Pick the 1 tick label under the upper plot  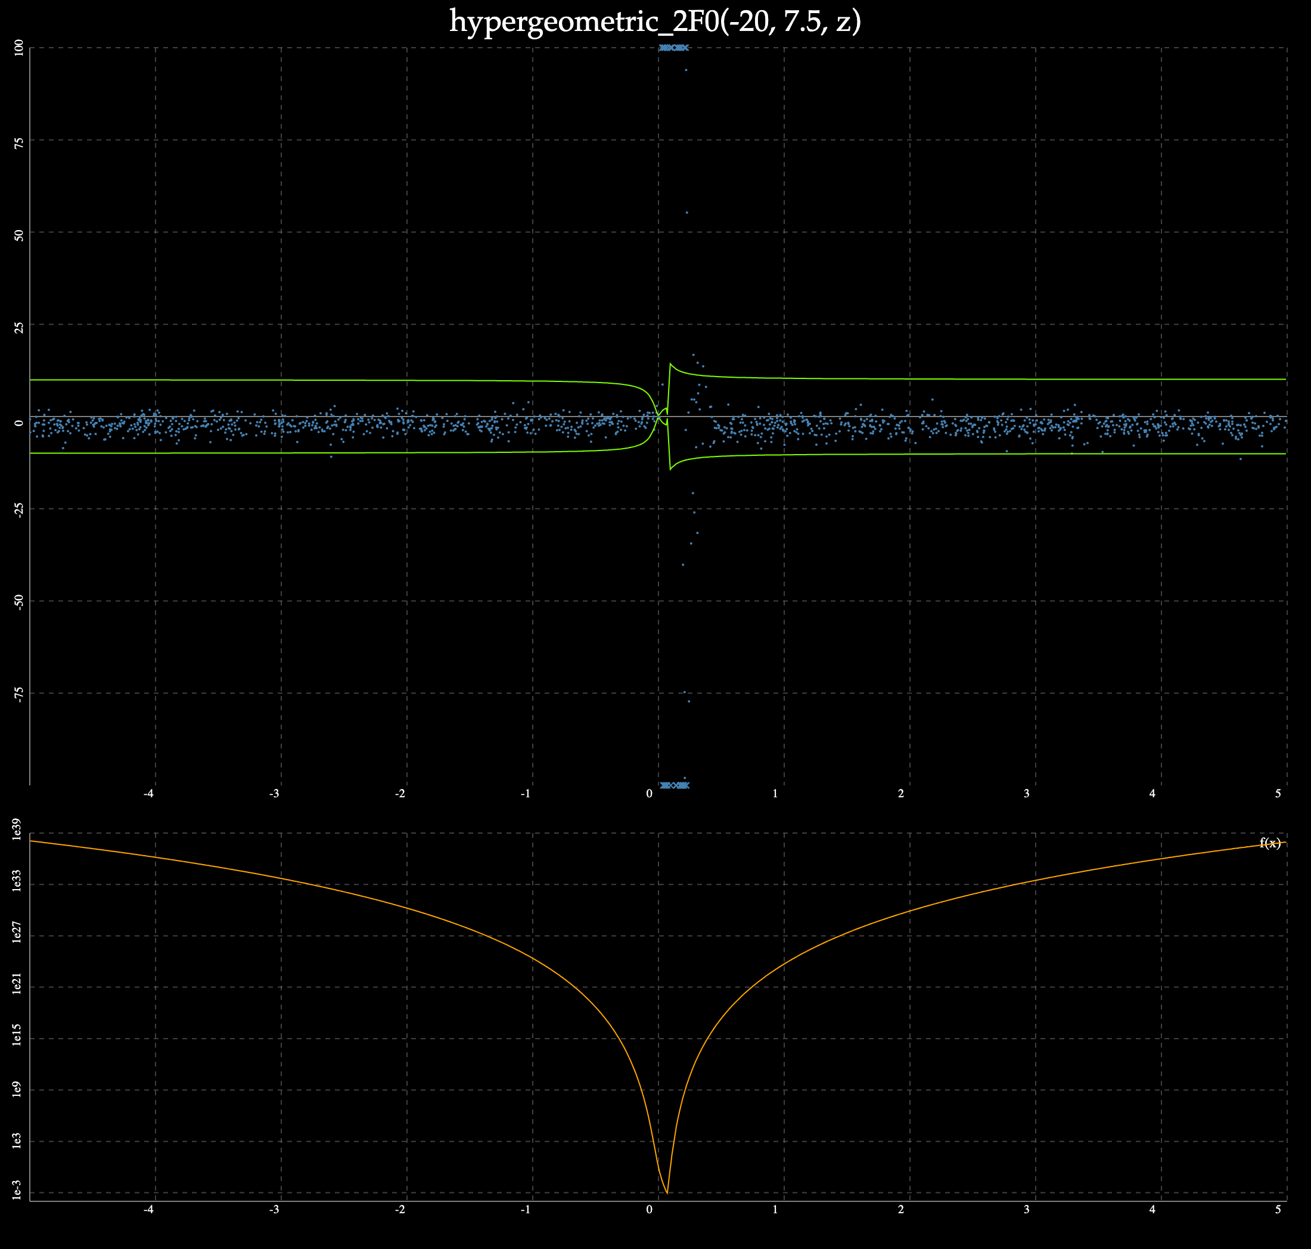click(x=776, y=794)
